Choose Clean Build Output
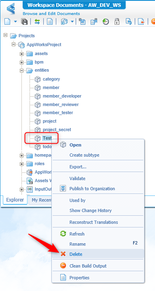155x291 pixels. 98,266
